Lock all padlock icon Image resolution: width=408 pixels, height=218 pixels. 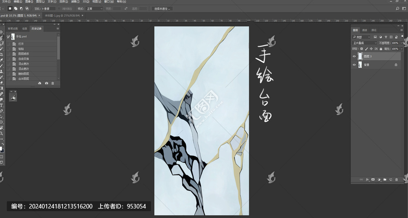[381, 48]
